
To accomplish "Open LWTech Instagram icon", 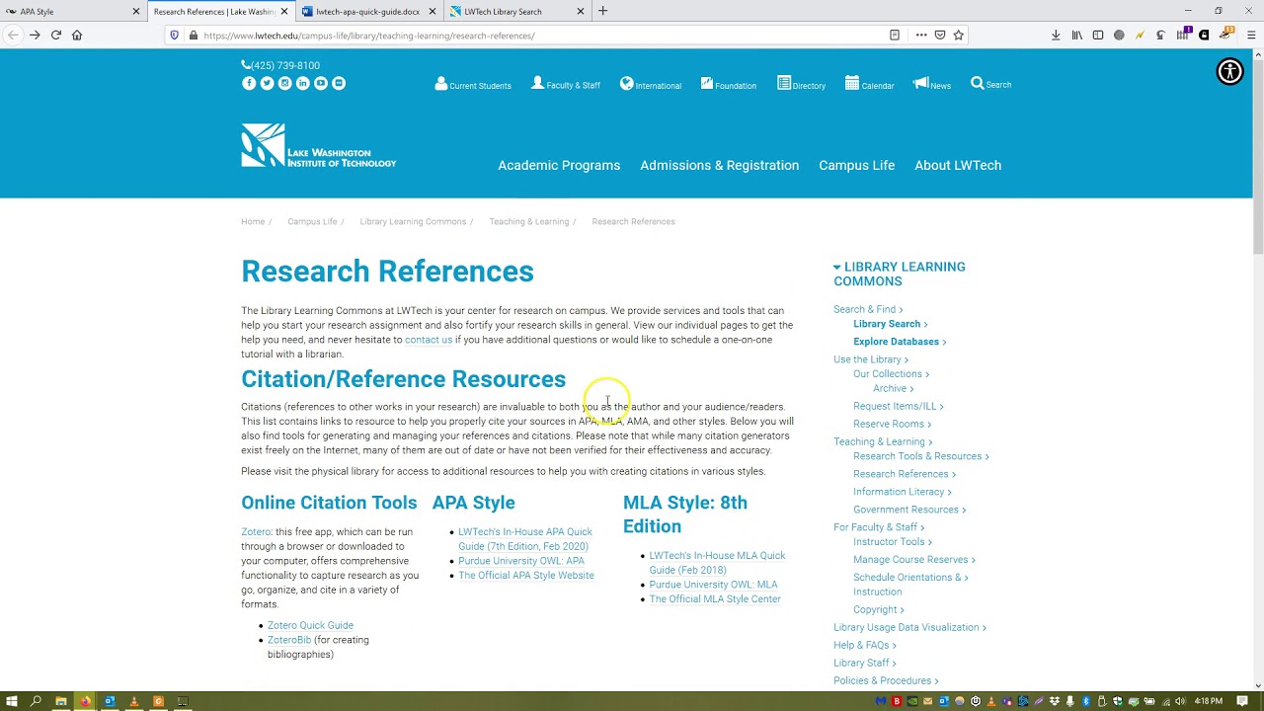I will pos(284,83).
